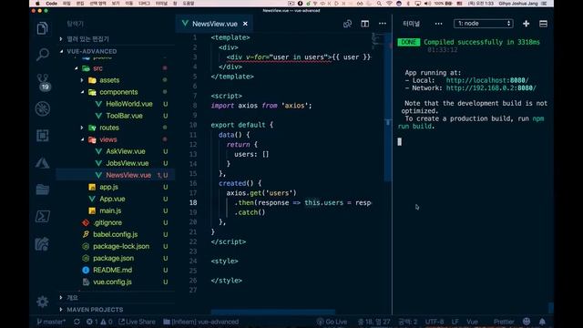Open ToolBar.vue in the explorer
The image size is (583, 328).
coord(124,116)
